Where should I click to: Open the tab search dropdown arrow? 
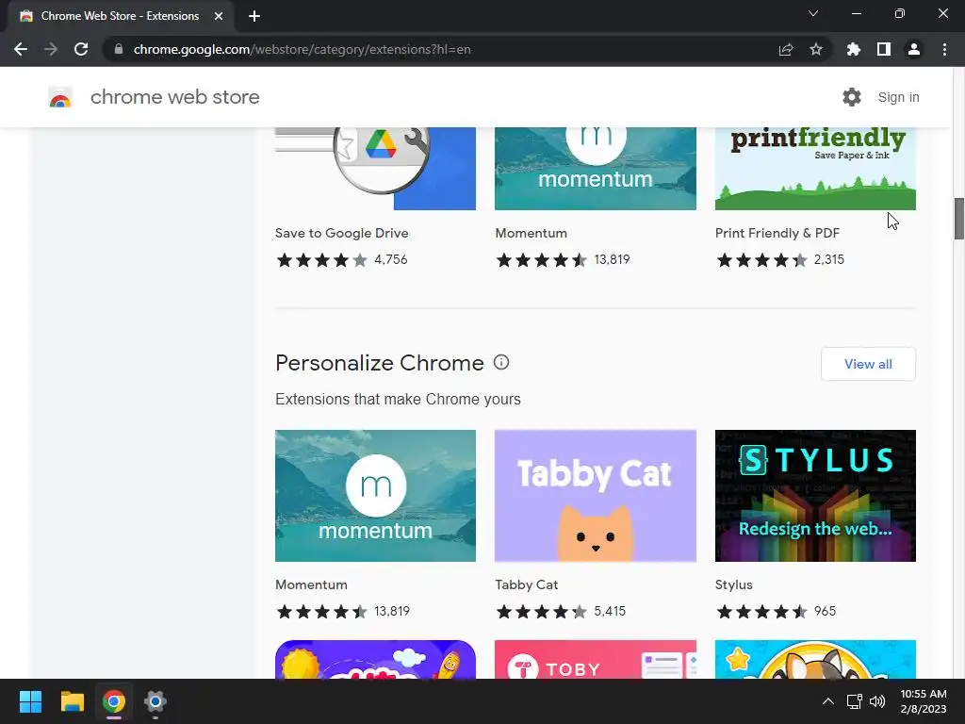pyautogui.click(x=813, y=13)
